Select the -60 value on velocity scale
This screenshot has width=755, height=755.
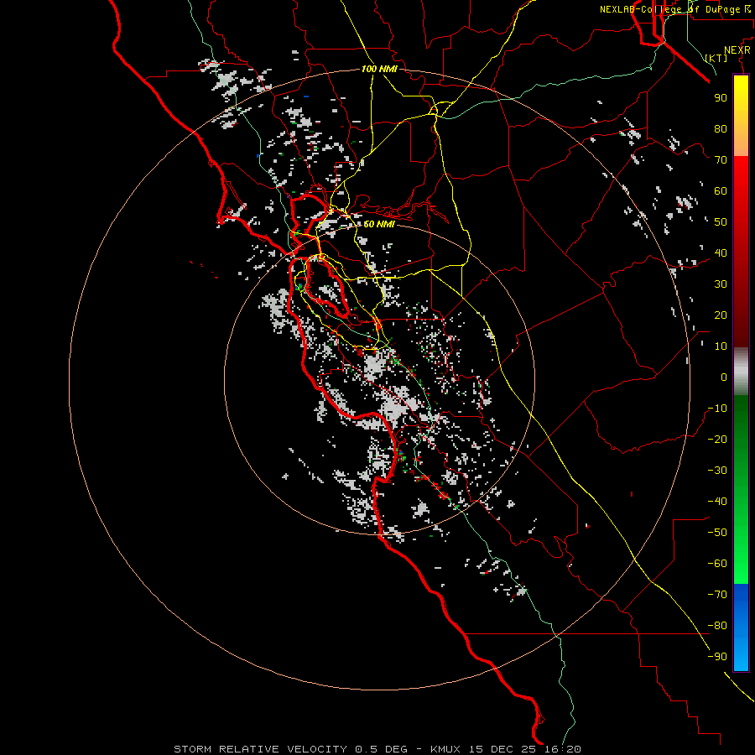[x=717, y=564]
